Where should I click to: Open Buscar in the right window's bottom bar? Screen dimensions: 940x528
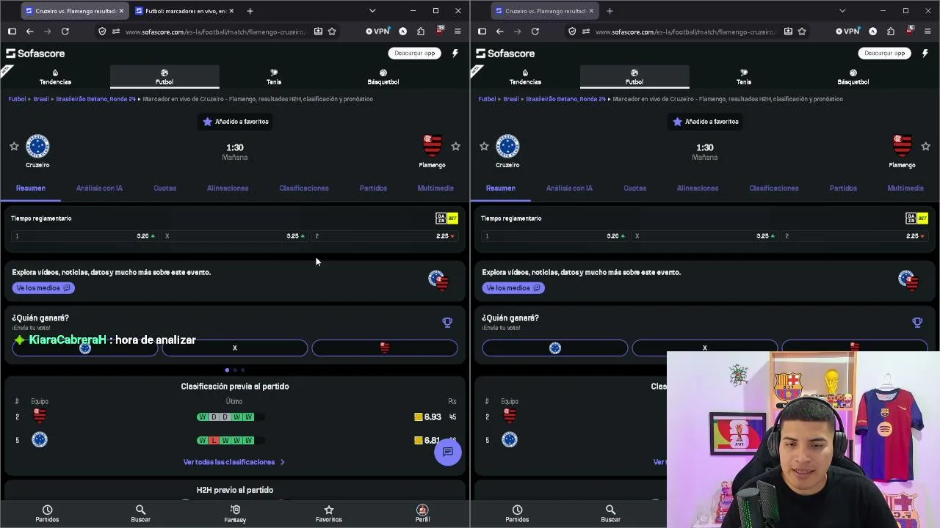pos(610,513)
